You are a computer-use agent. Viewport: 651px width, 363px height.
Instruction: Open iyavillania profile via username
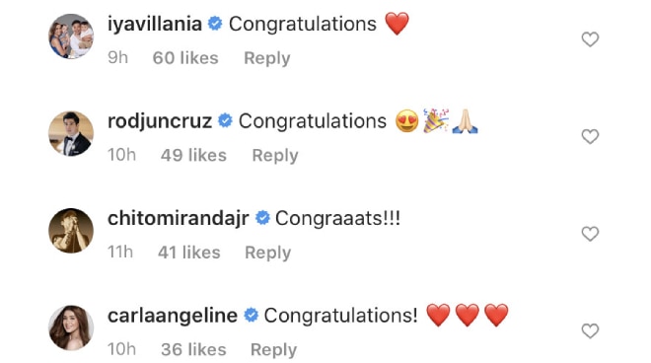pos(155,24)
